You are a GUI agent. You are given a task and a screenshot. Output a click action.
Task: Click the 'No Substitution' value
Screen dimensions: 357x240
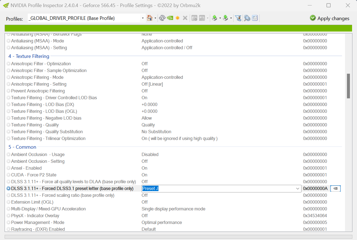(156, 132)
